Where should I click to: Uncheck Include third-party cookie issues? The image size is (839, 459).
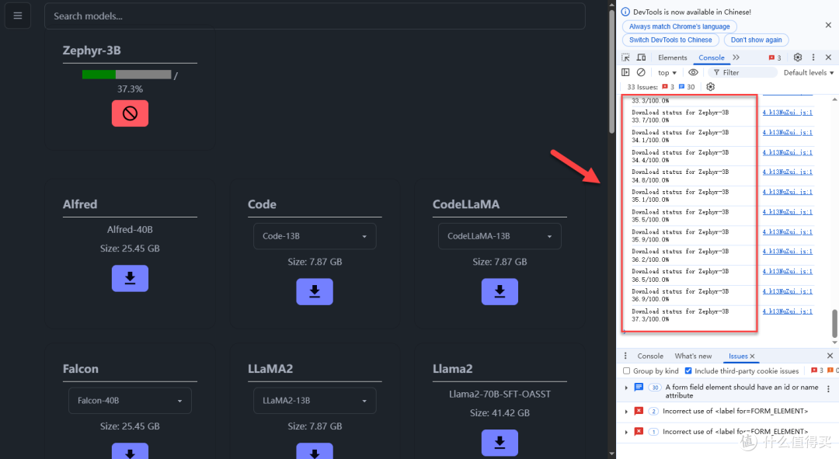tap(688, 370)
